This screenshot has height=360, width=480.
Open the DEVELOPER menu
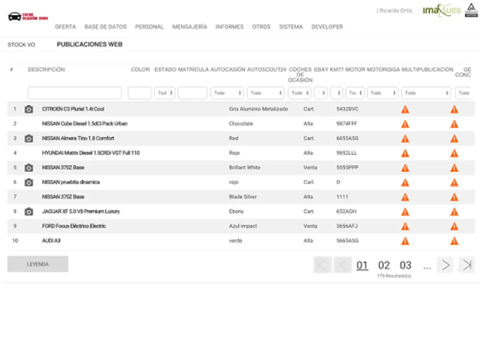pyautogui.click(x=327, y=27)
